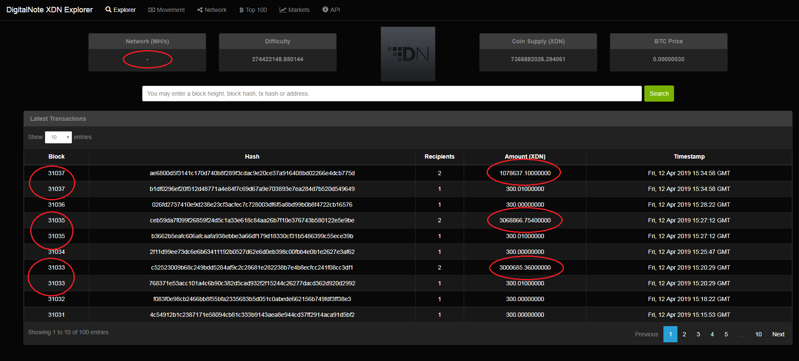Image resolution: width=799 pixels, height=361 pixels.
Task: Click timestamp Fri, 12 Apr 2019 15:15:53 GMT
Action: click(x=689, y=315)
